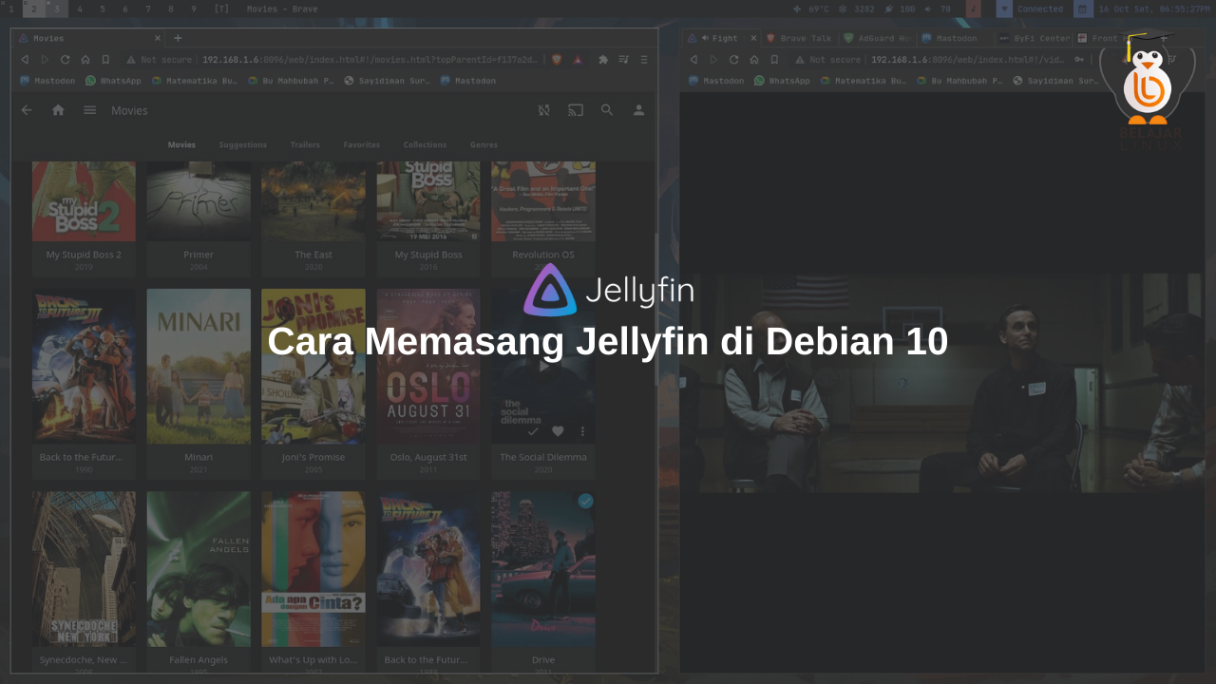Switch to the Brave Talk browser tab
The width and height of the screenshot is (1216, 684).
[x=800, y=38]
